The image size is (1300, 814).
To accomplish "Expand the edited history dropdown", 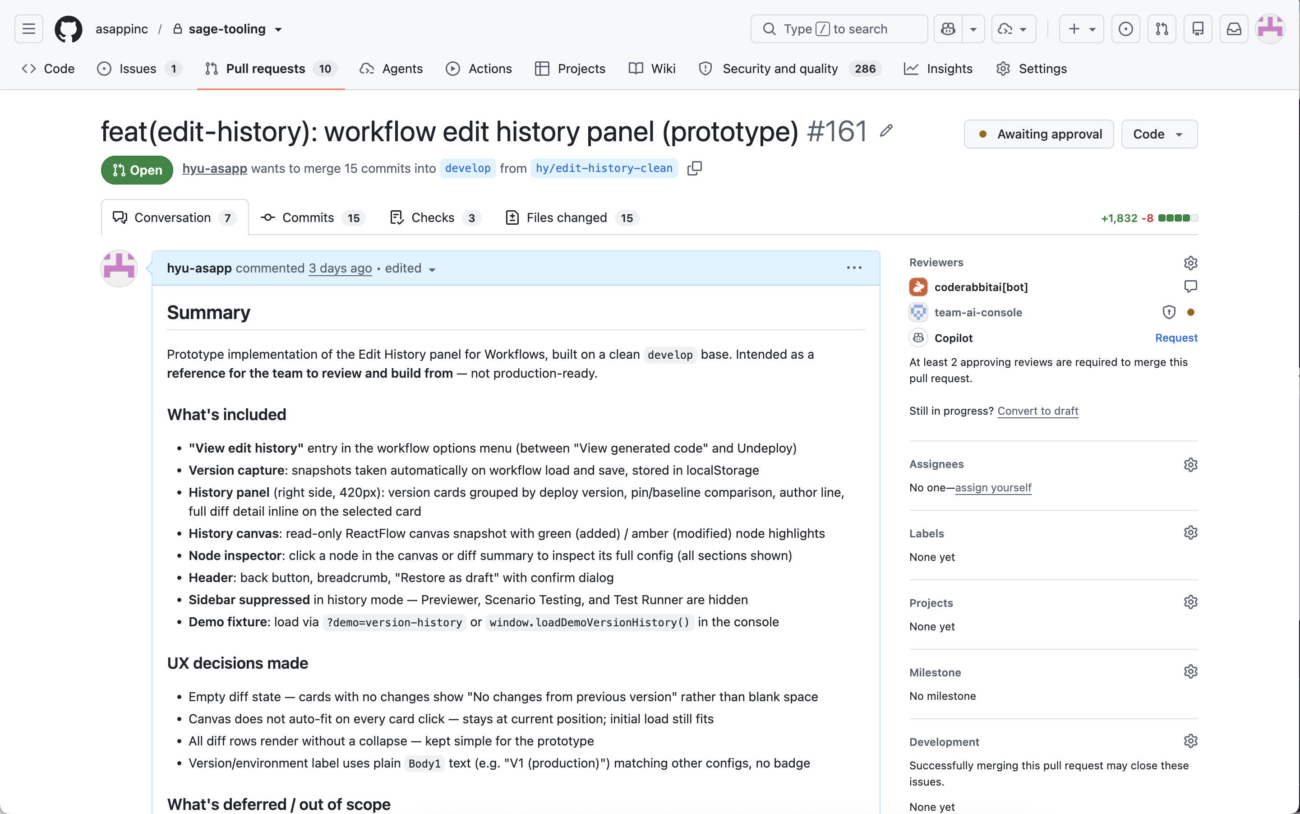I will (x=410, y=268).
